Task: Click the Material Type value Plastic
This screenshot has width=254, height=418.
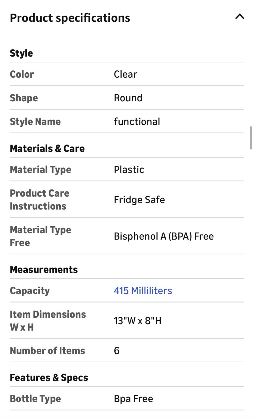Action: (x=129, y=170)
